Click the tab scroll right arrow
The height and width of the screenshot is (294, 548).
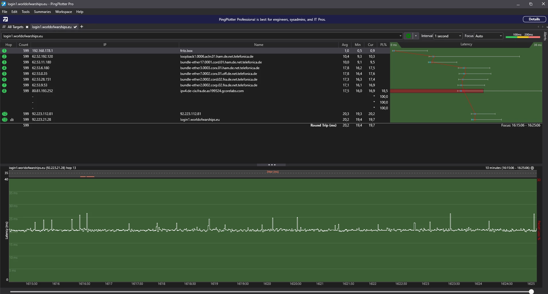[543, 27]
